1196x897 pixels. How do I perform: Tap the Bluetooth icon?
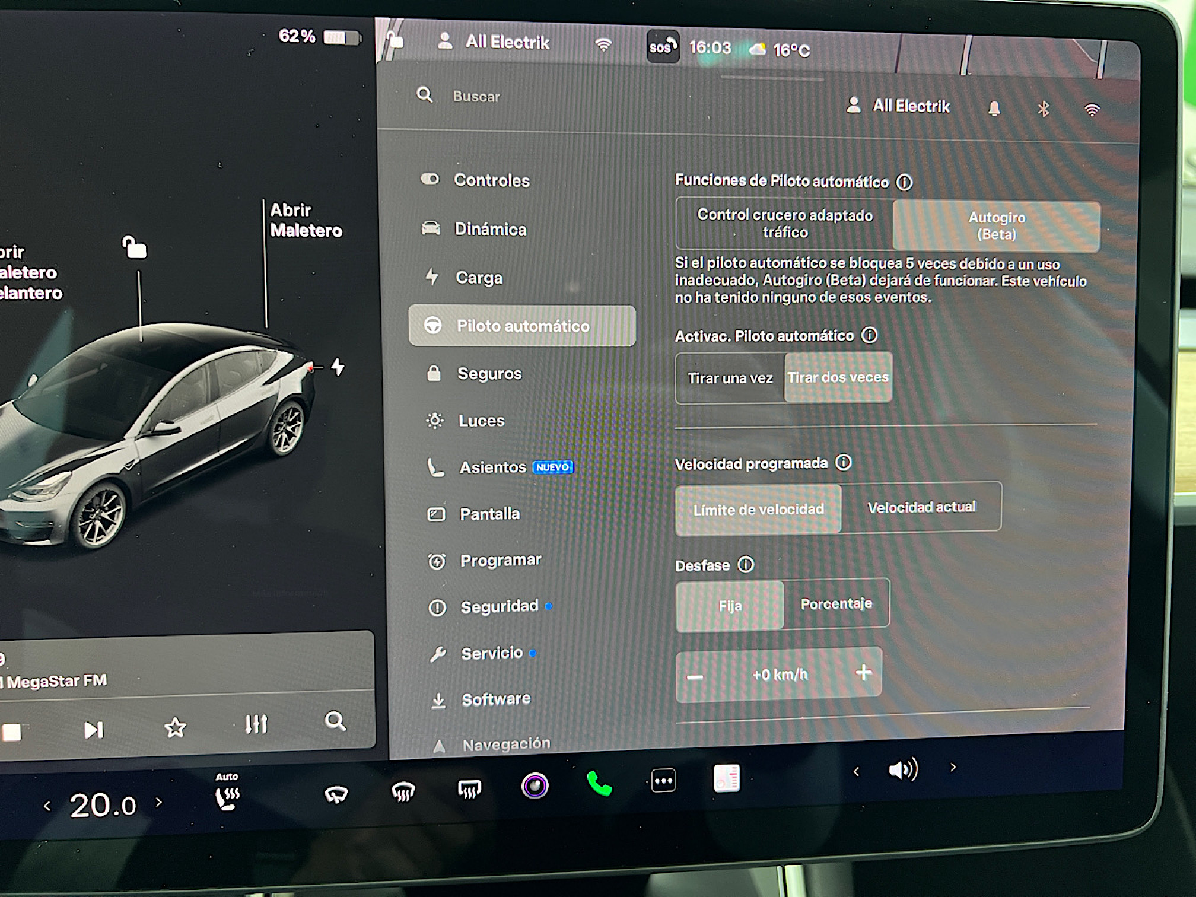1043,109
